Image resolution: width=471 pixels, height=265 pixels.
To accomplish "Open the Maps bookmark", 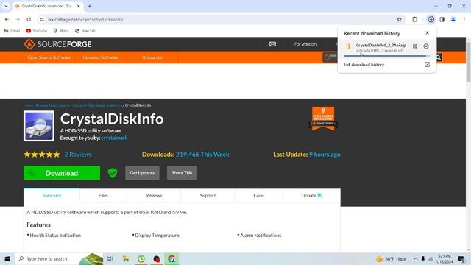I will click(x=61, y=31).
